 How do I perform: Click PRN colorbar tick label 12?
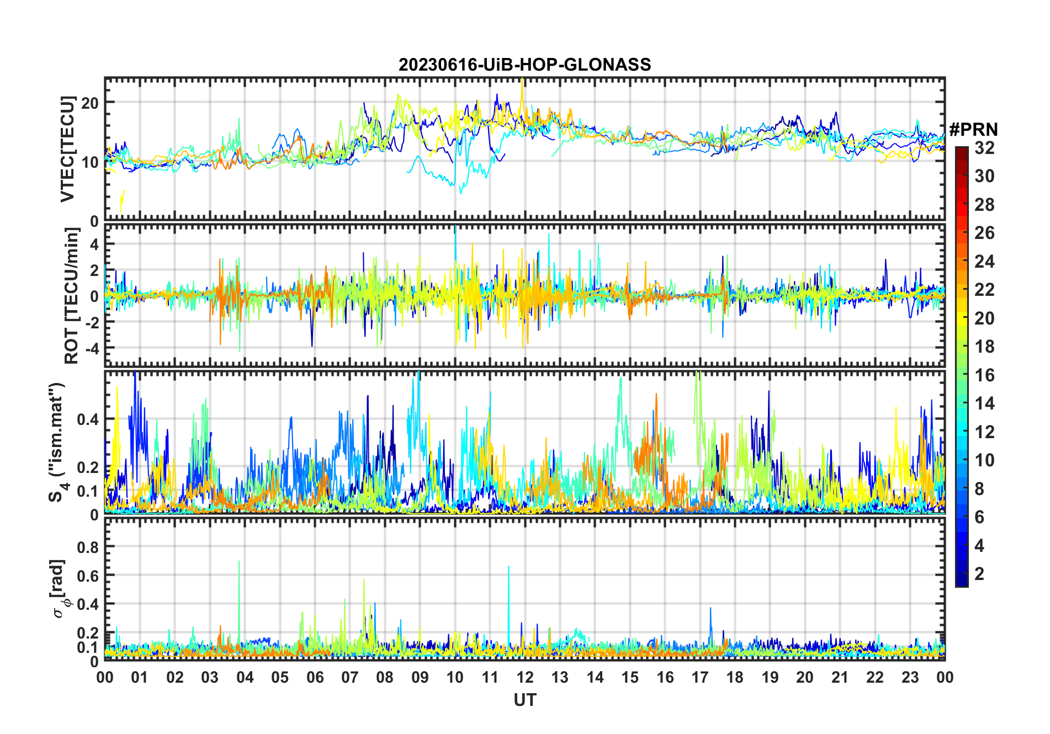(984, 432)
